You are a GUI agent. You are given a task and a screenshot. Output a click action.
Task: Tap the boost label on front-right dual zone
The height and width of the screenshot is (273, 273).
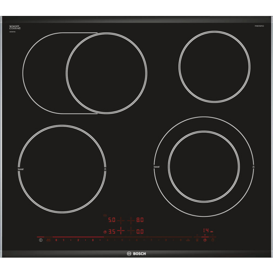point(156,167)
